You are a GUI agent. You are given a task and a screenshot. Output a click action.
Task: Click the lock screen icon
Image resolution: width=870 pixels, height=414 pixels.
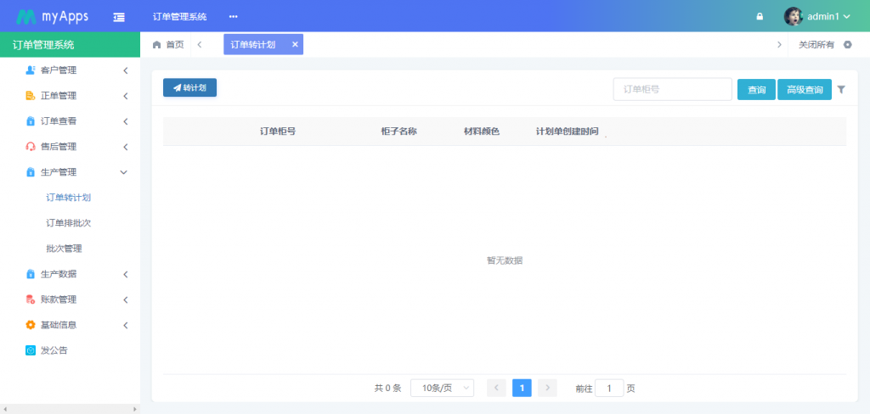(760, 16)
